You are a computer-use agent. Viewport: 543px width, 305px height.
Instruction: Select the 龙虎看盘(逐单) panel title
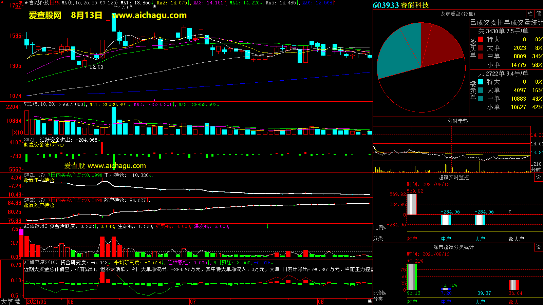pyautogui.click(x=457, y=14)
